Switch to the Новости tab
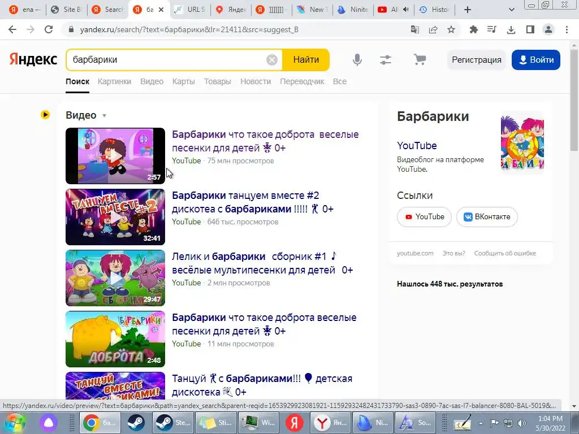The width and height of the screenshot is (579, 434). (x=256, y=81)
